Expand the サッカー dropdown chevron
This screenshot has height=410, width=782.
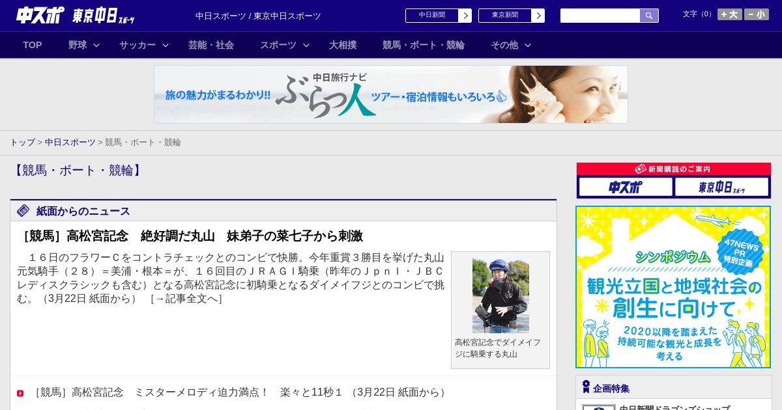(166, 45)
